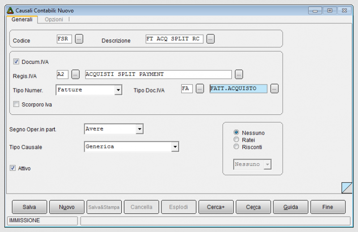Open lookup button next to Descrizione field
The width and height of the screenshot is (358, 232).
coord(210,39)
